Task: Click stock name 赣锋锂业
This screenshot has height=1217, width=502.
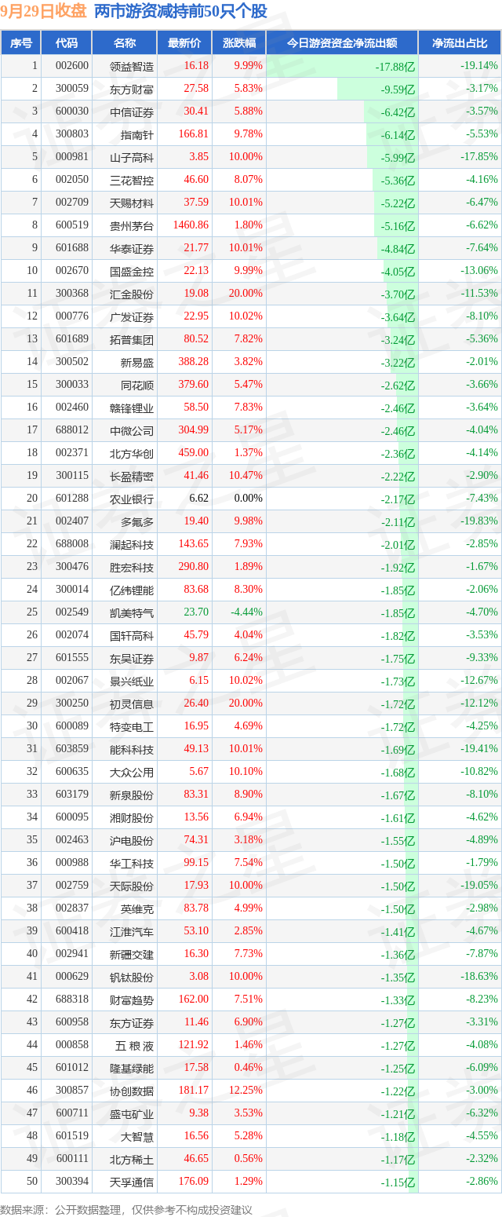Action: 132,408
